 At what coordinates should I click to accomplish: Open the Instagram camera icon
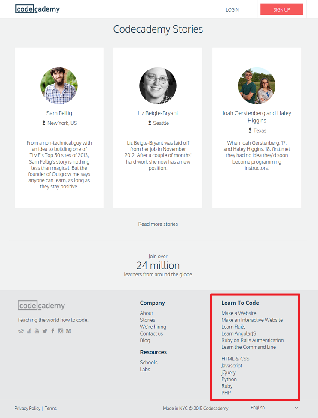pos(61,331)
